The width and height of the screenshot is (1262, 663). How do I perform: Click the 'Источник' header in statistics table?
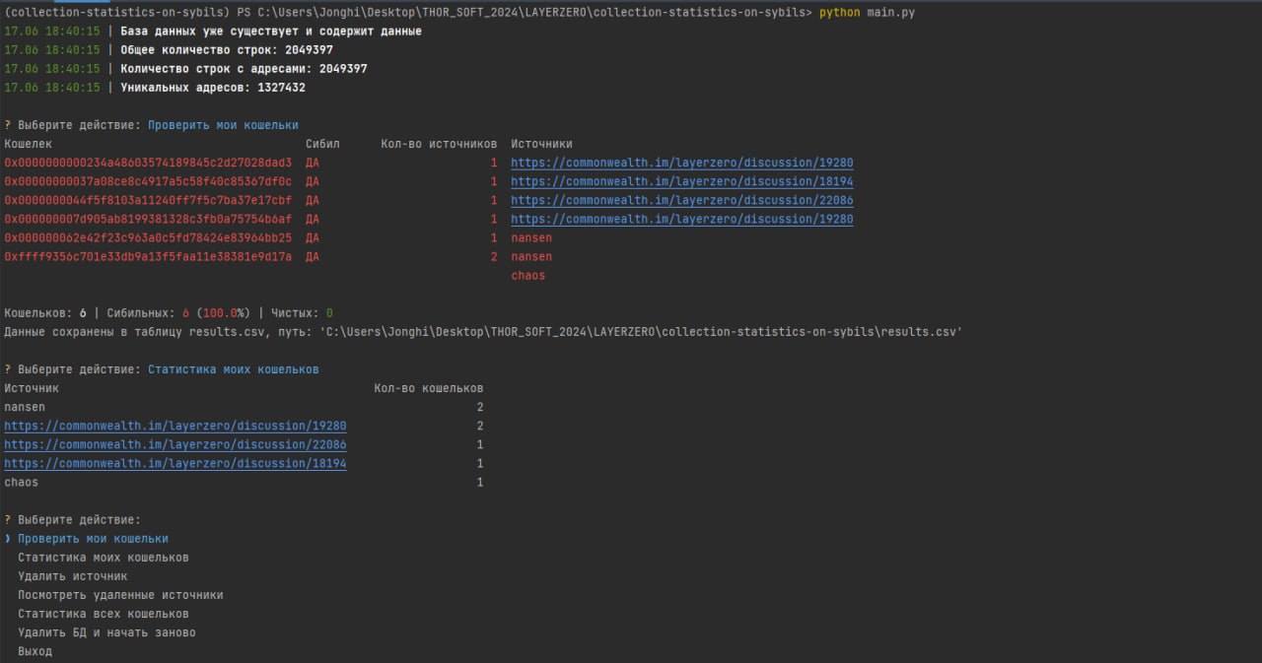(x=32, y=388)
